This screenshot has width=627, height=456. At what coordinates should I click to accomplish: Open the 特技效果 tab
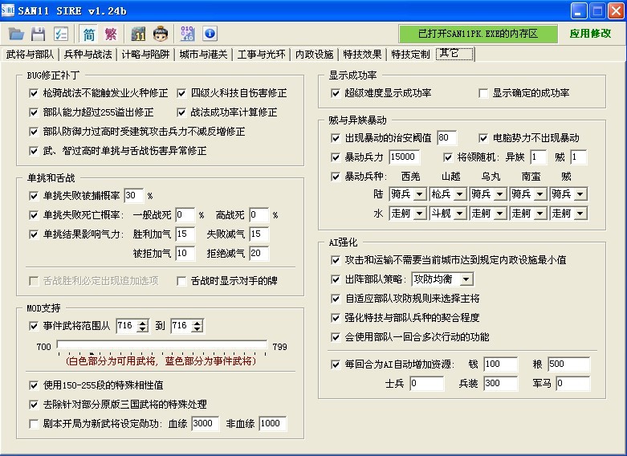click(363, 55)
